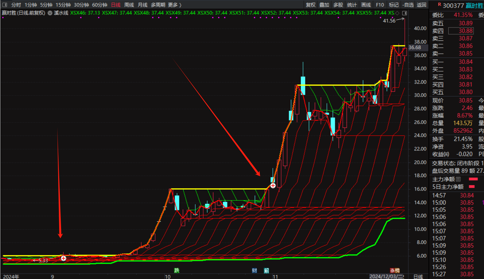Select the 60分钟 period tab
Screen dimensions: 484x279
point(100,5)
